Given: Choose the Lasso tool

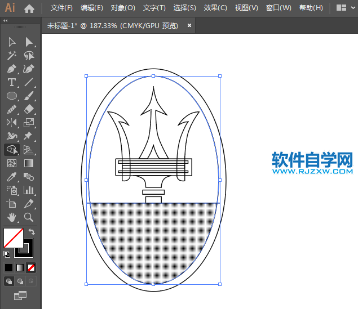Looking at the screenshot, I should click(x=29, y=56).
